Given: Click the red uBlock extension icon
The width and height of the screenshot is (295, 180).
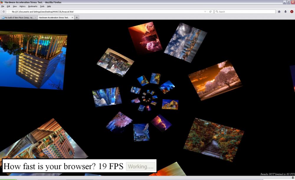Looking at the screenshot, I should tap(292, 12).
